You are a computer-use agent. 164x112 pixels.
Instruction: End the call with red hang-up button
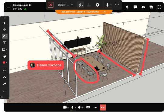[x=103, y=107]
